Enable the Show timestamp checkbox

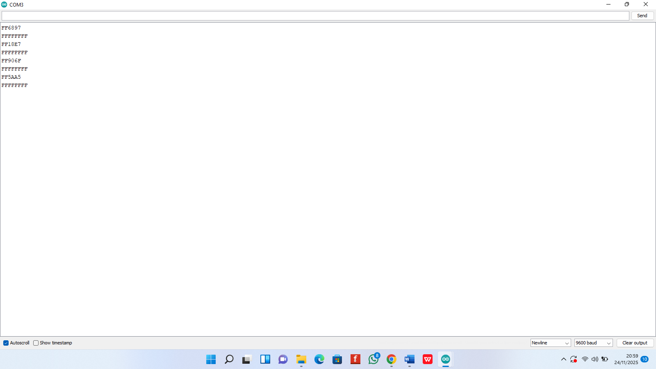pyautogui.click(x=36, y=343)
